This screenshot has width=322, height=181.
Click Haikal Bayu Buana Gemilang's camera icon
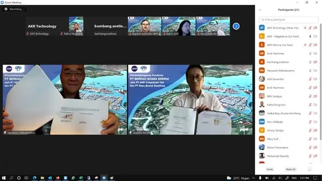(315, 113)
